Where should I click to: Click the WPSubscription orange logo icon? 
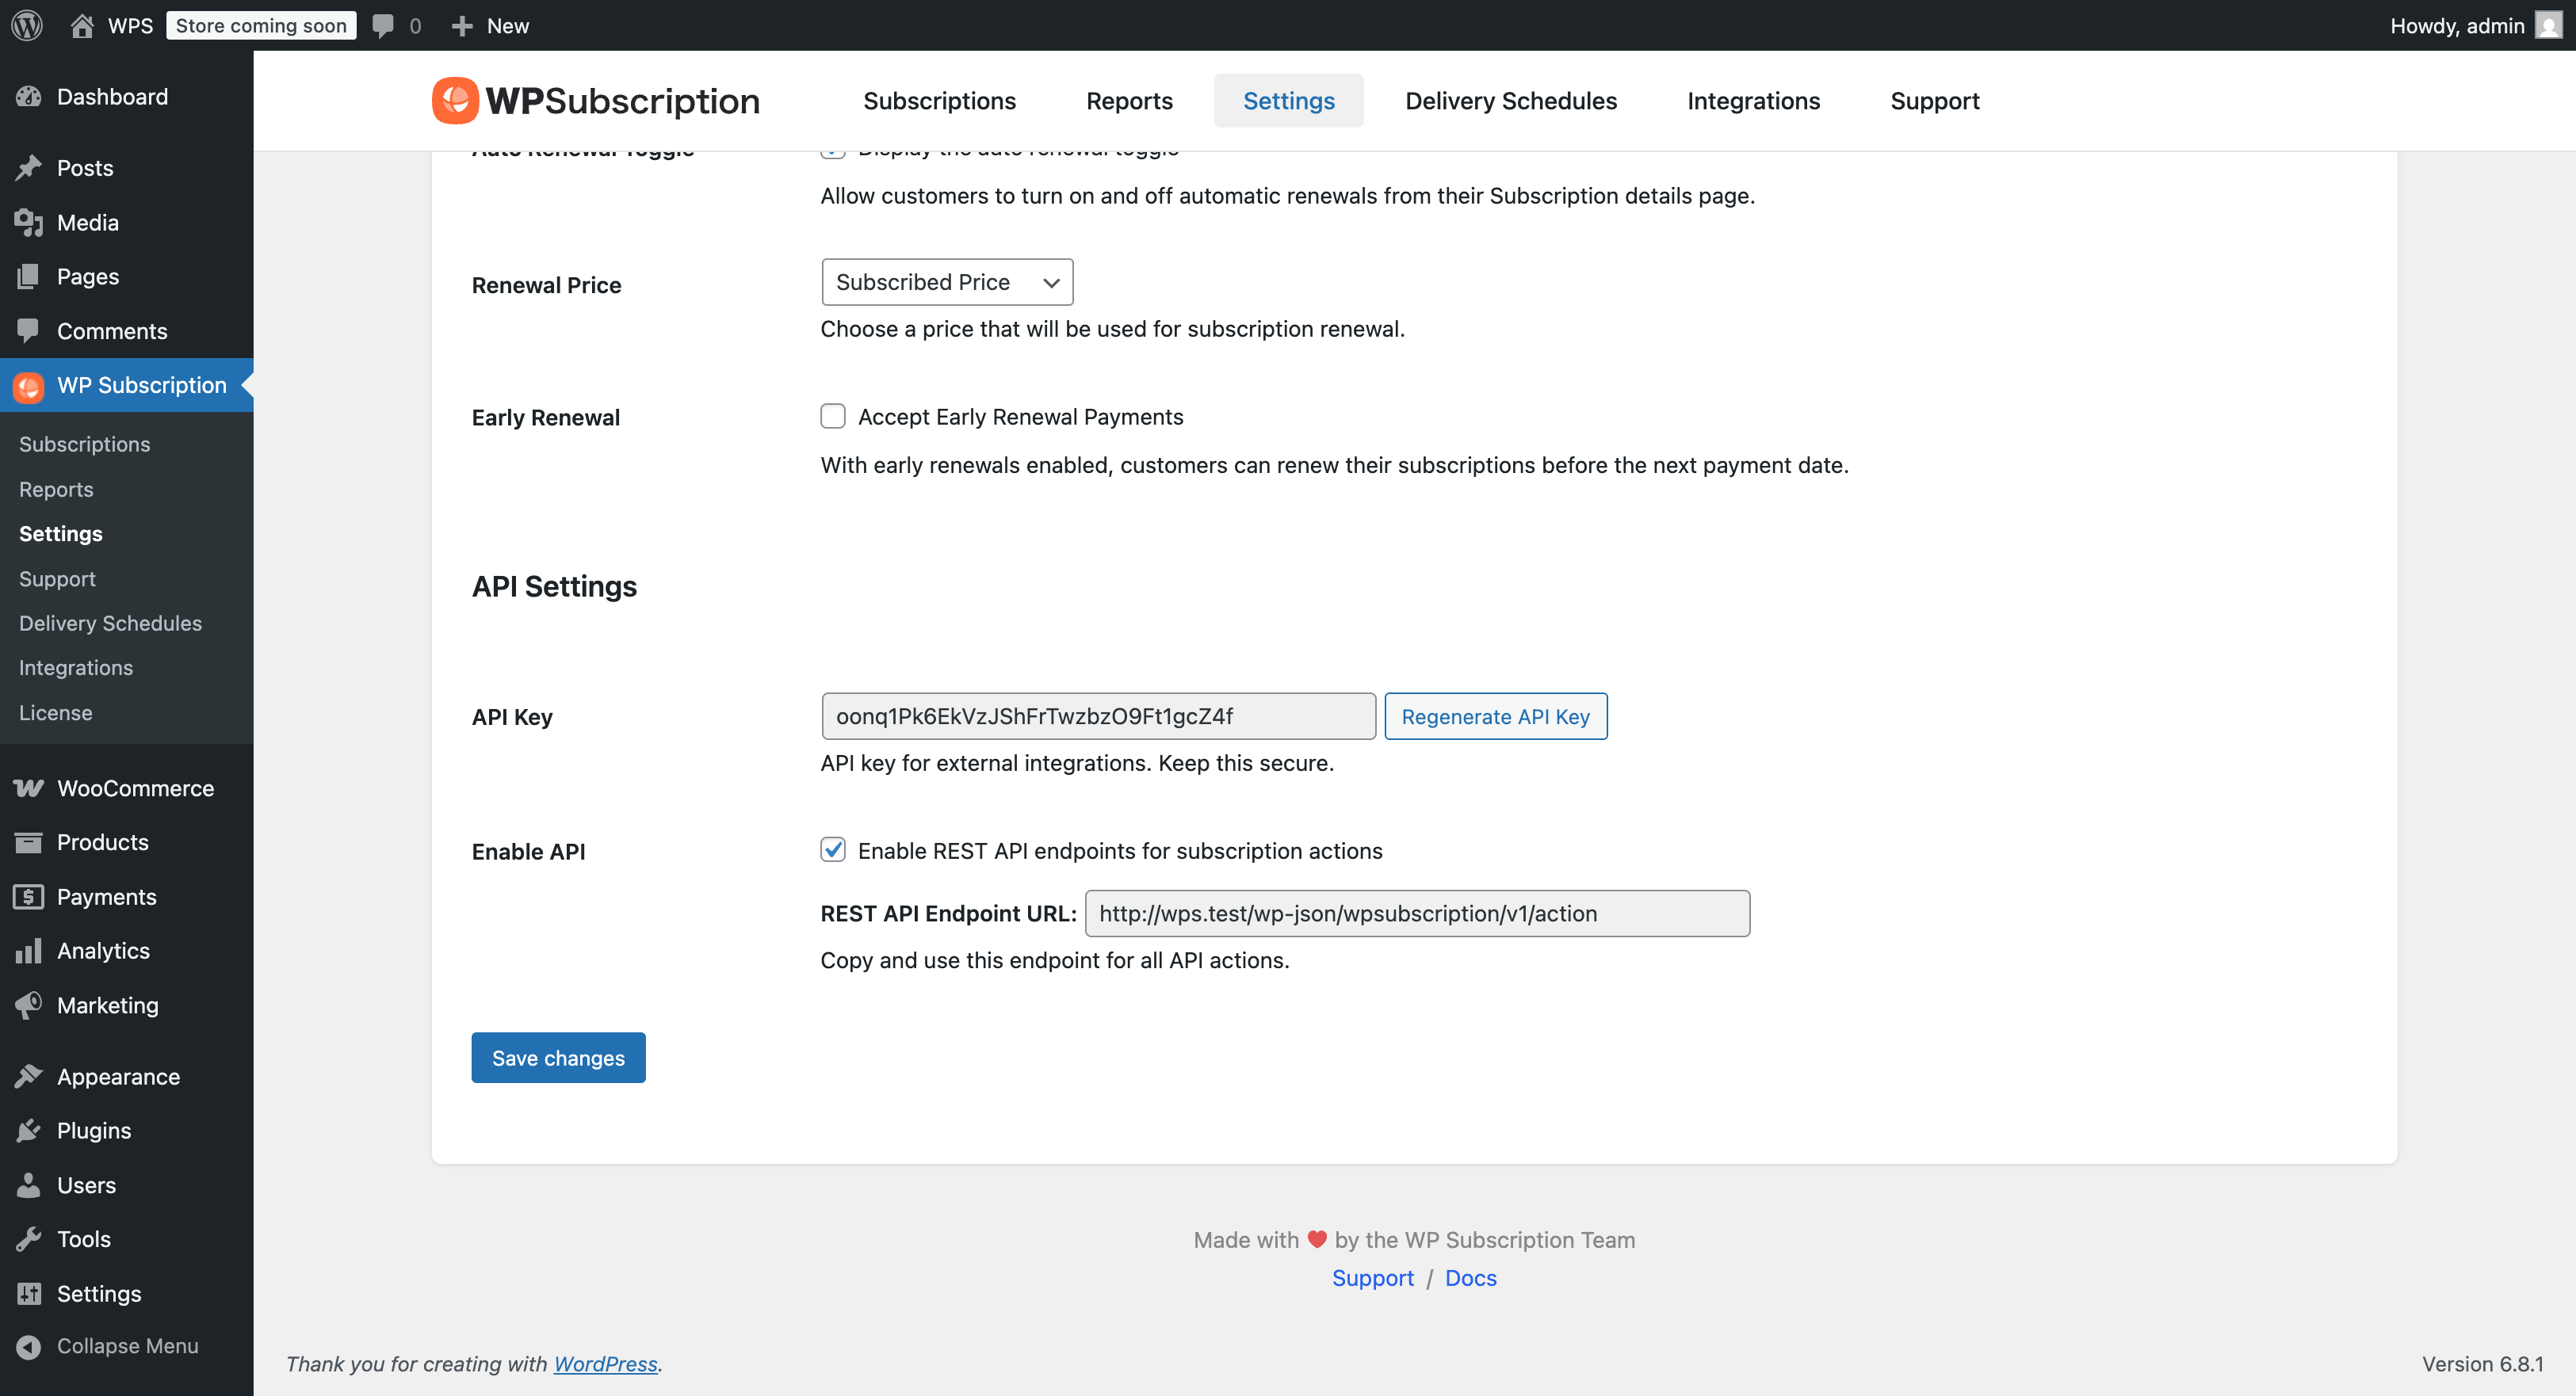coord(455,101)
